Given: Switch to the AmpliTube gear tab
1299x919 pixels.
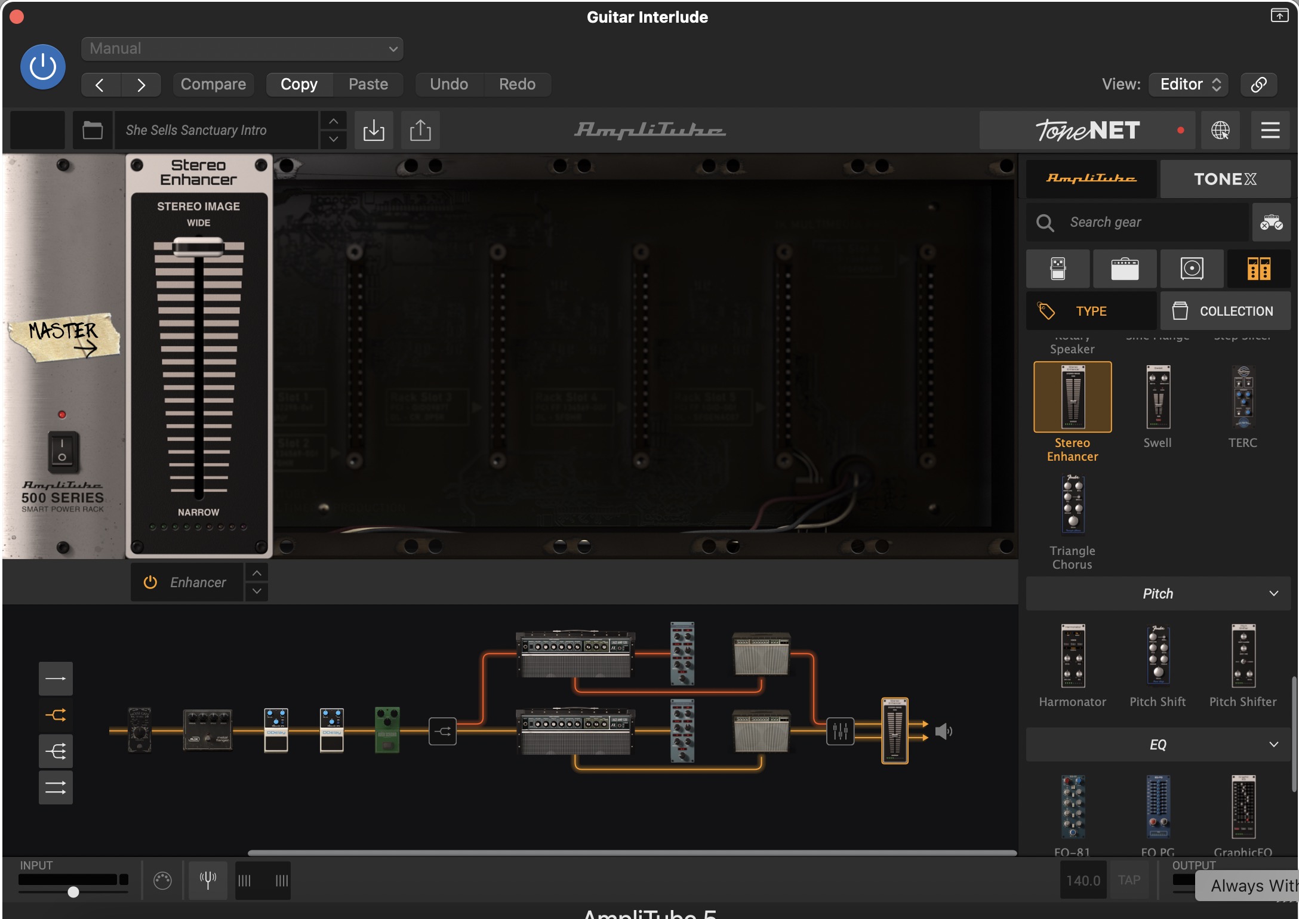Looking at the screenshot, I should tap(1091, 178).
